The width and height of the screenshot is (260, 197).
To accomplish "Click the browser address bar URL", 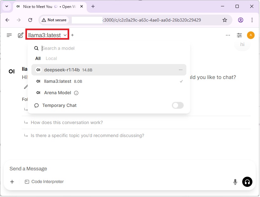I will tap(136, 20).
